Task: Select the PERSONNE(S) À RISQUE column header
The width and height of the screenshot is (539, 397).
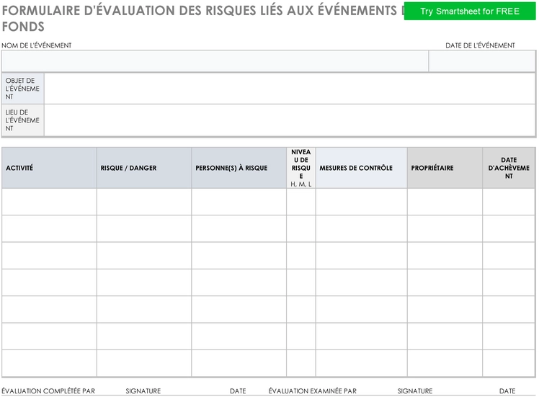Action: tap(239, 168)
